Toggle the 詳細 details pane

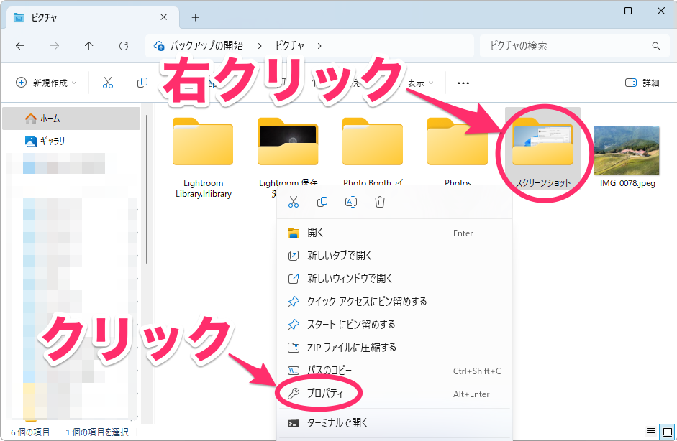click(x=642, y=83)
